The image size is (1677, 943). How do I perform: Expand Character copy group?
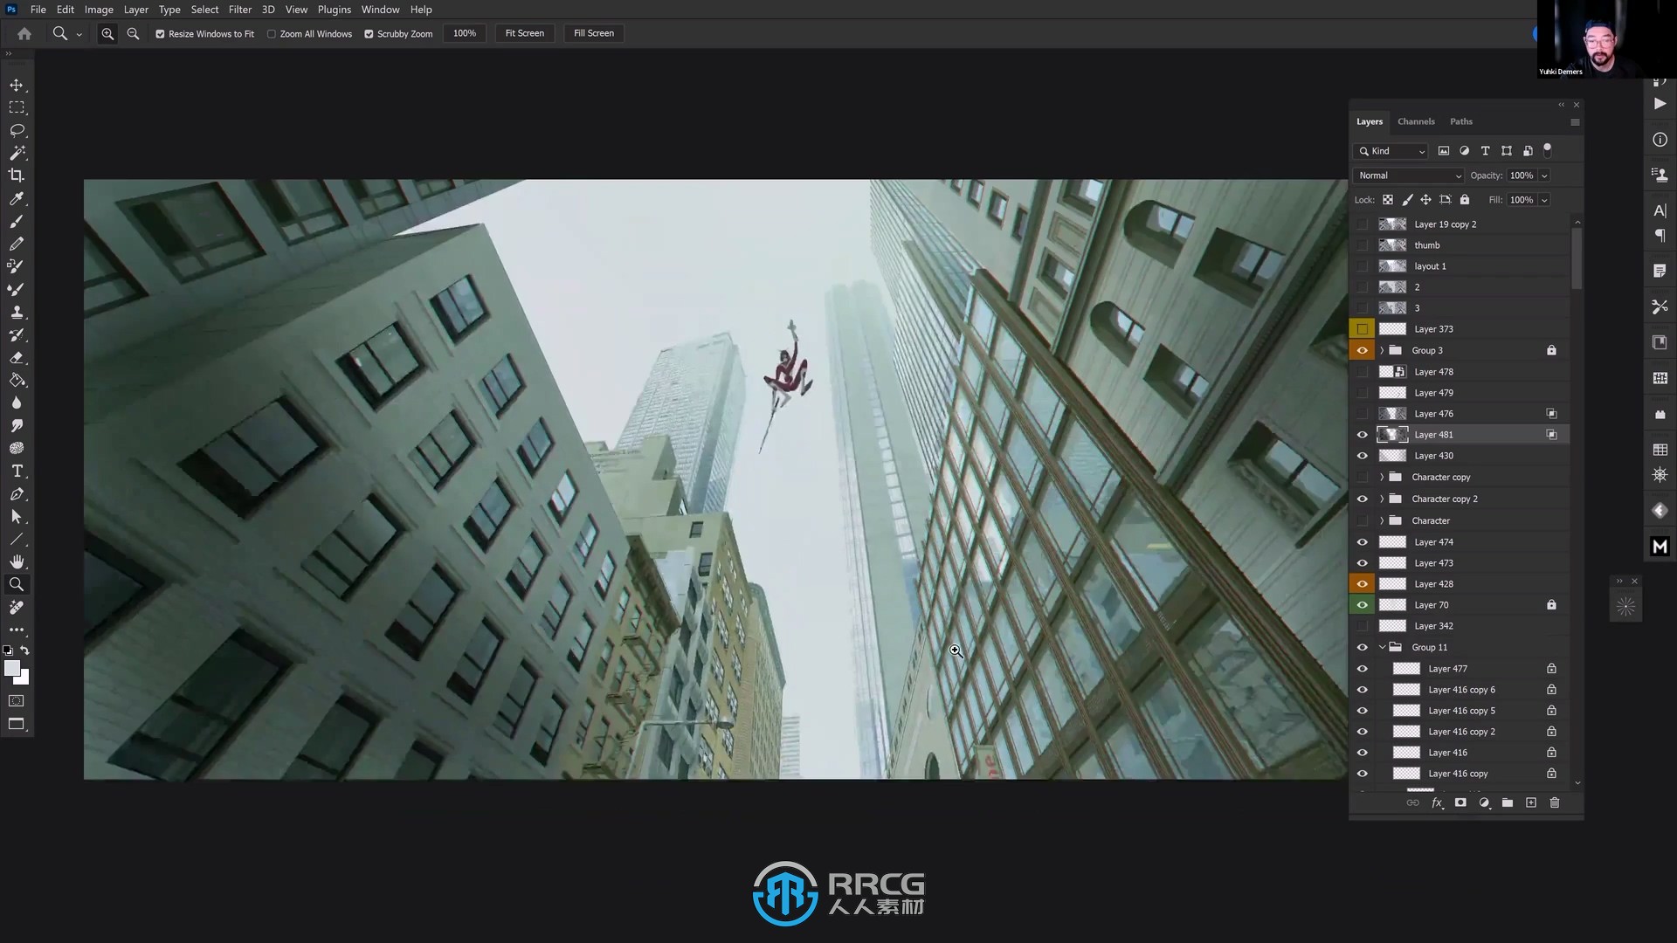tap(1382, 478)
